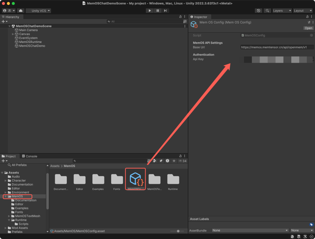Open the Unity cloud services icon
The width and height of the screenshot is (315, 239).
[x=21, y=11]
